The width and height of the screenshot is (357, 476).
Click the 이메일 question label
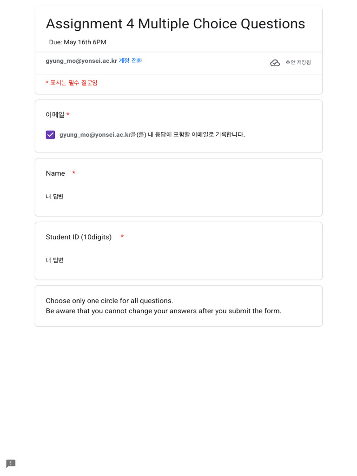tap(55, 115)
